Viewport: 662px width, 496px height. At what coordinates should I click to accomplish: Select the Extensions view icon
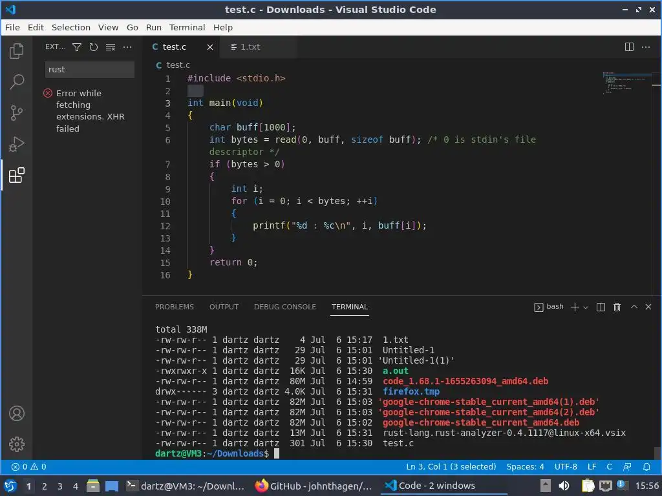(x=16, y=176)
